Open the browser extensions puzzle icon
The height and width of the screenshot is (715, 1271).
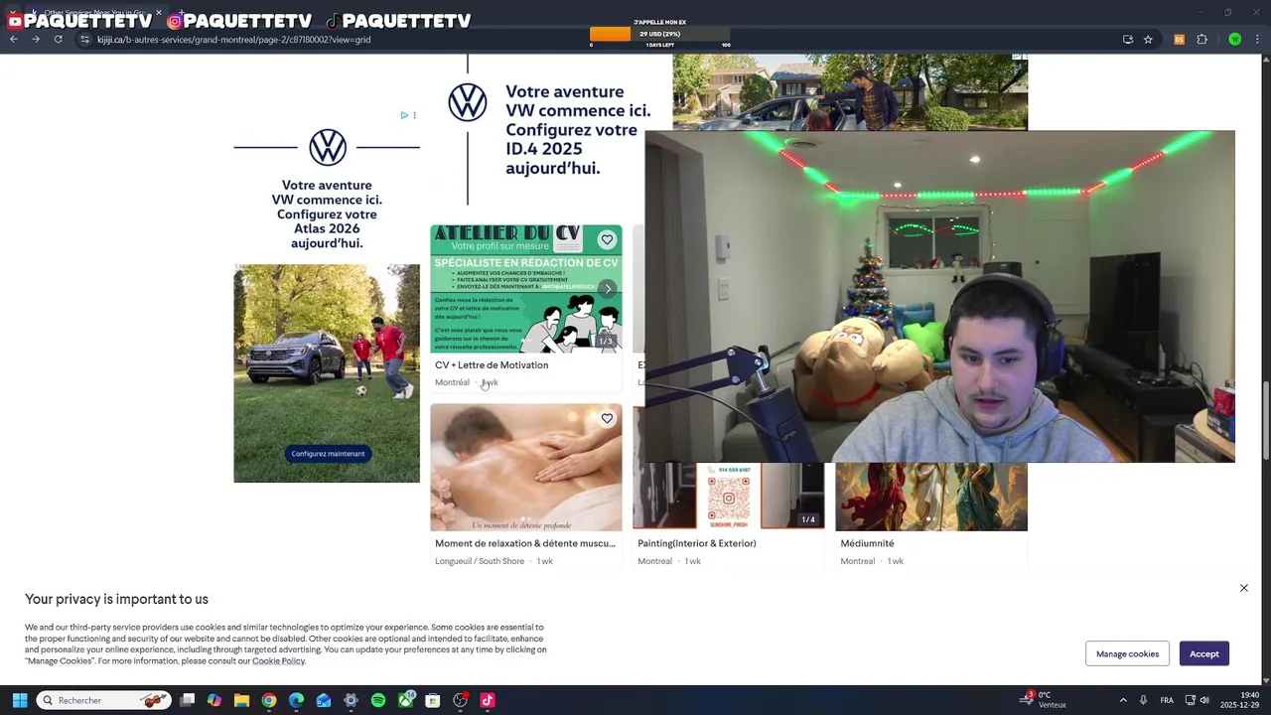1201,40
